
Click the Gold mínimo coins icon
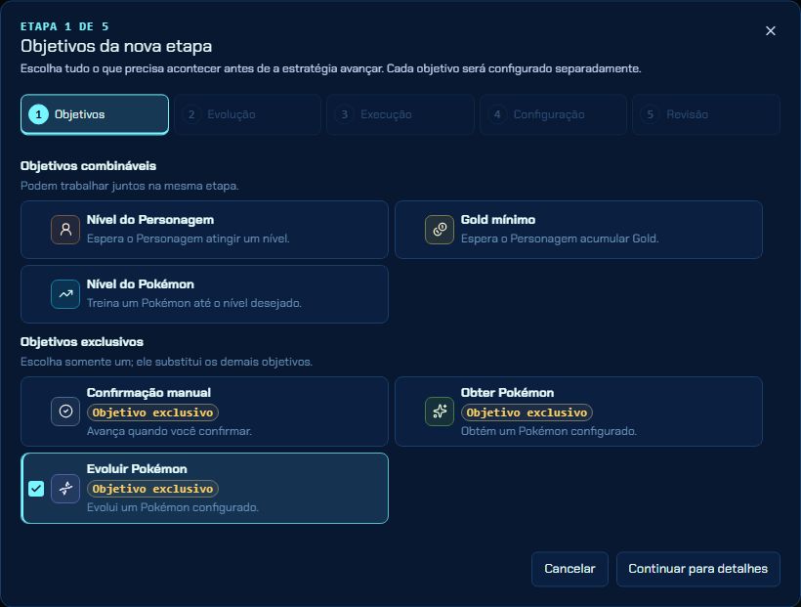[x=440, y=230]
